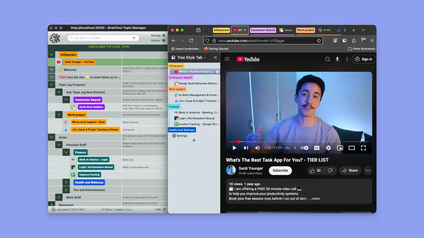Viewport: 424px width, 238px height.
Task: Collapse the Contractor Search topic in BrainTool
Action: [x=66, y=100]
